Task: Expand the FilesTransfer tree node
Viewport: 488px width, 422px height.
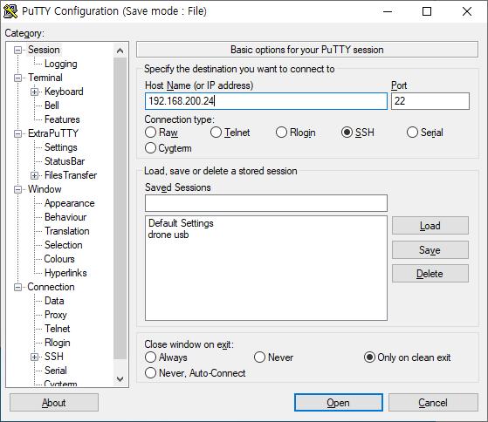Action: pos(35,175)
